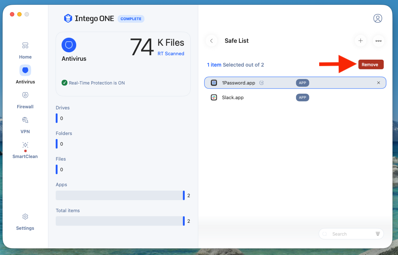Image resolution: width=398 pixels, height=255 pixels.
Task: Click into the Search field
Action: pos(351,234)
